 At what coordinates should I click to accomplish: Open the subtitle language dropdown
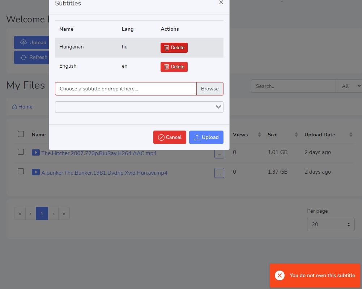coord(139,107)
